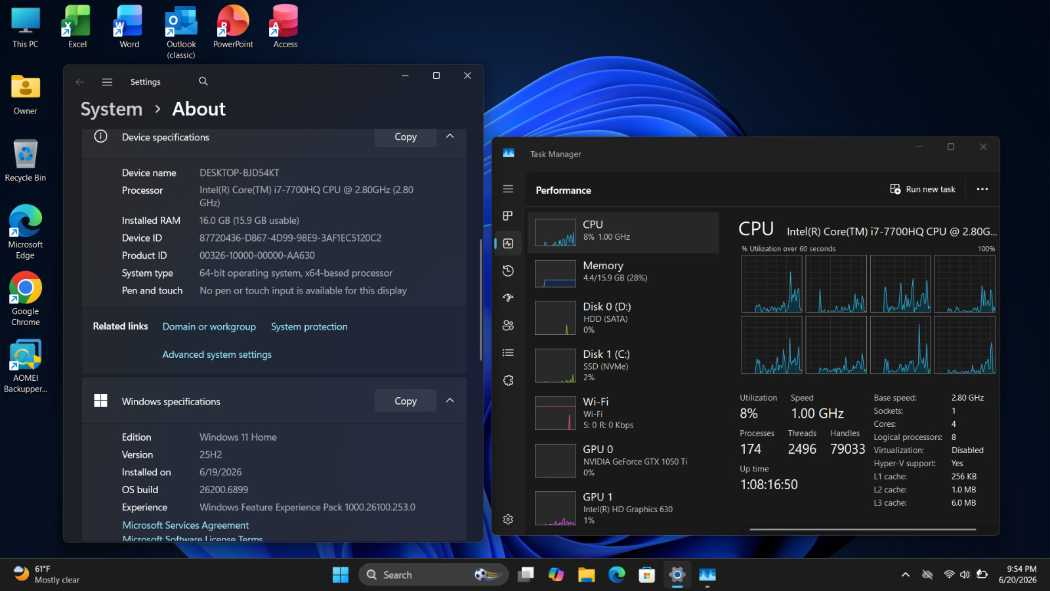The height and width of the screenshot is (591, 1050).
Task: Click the Settings window vertical scrollbar
Action: (x=480, y=299)
